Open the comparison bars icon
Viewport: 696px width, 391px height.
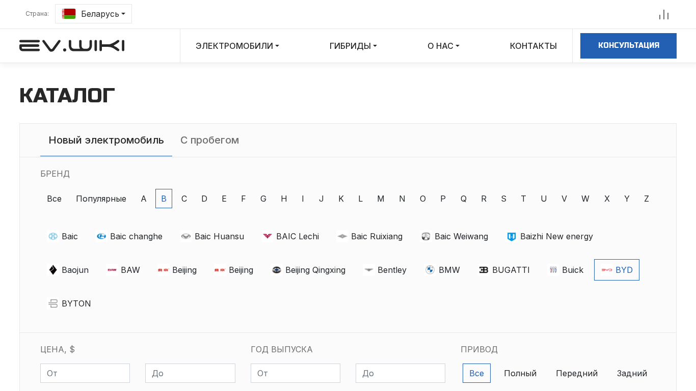point(664,14)
